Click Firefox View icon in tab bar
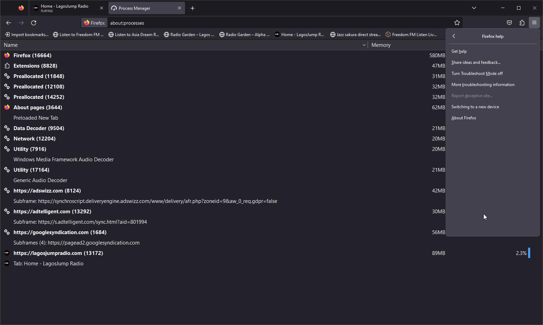Screen dimensions: 543x325 click(x=21, y=8)
